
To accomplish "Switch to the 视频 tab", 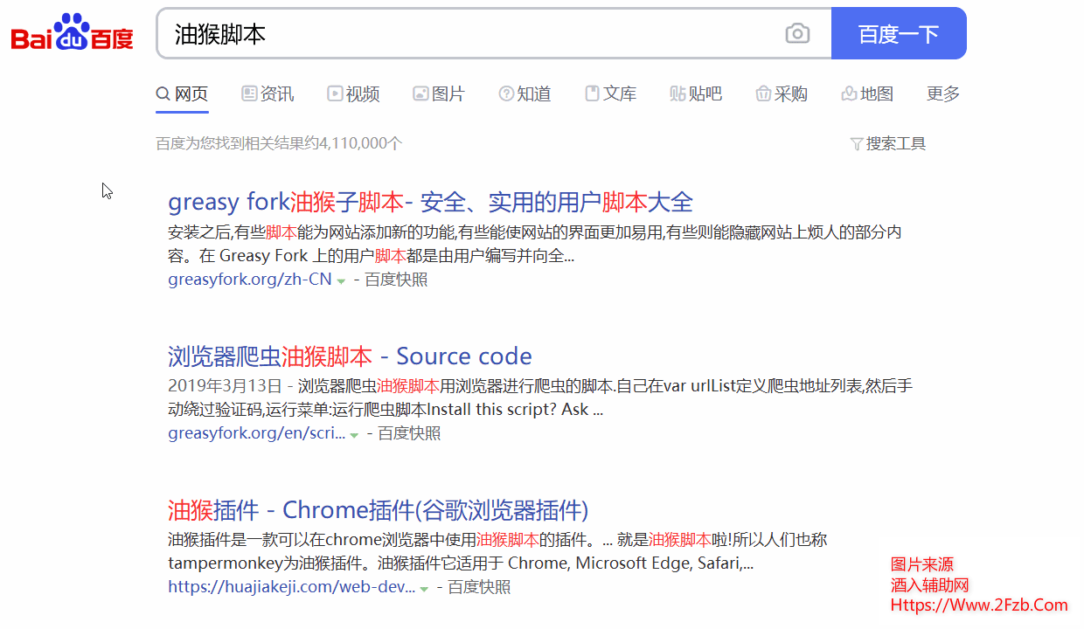I will point(353,93).
